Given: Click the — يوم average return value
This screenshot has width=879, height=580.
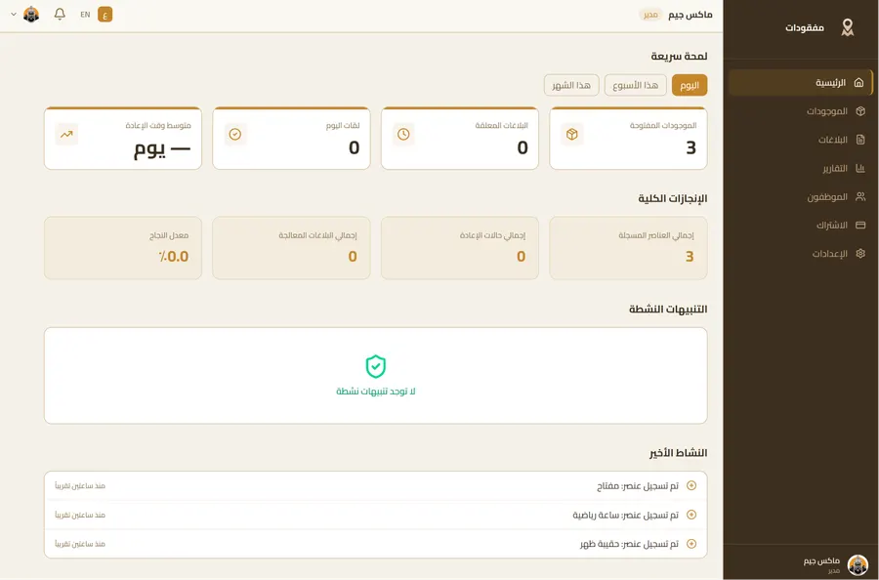Looking at the screenshot, I should (162, 148).
